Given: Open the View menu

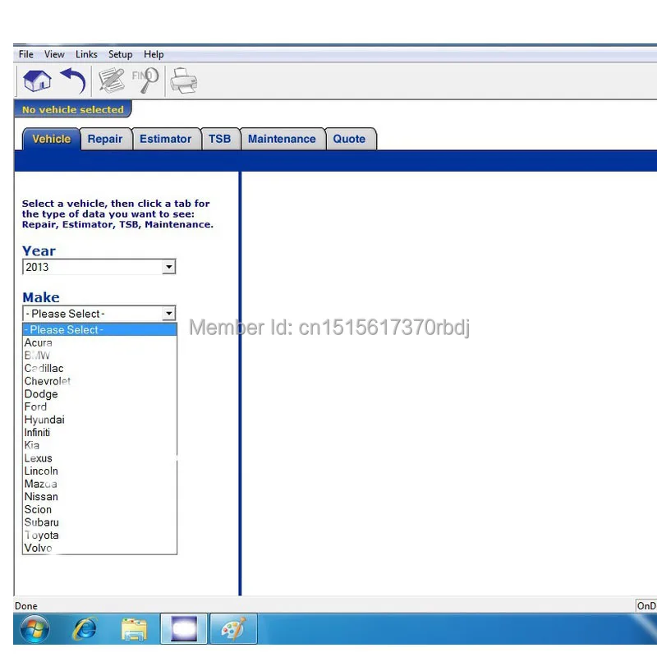Looking at the screenshot, I should coord(54,54).
